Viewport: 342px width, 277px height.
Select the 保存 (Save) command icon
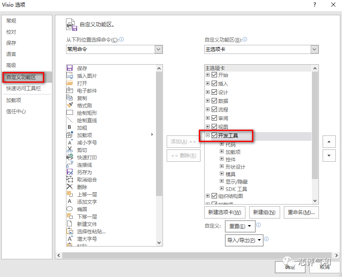tap(69, 68)
